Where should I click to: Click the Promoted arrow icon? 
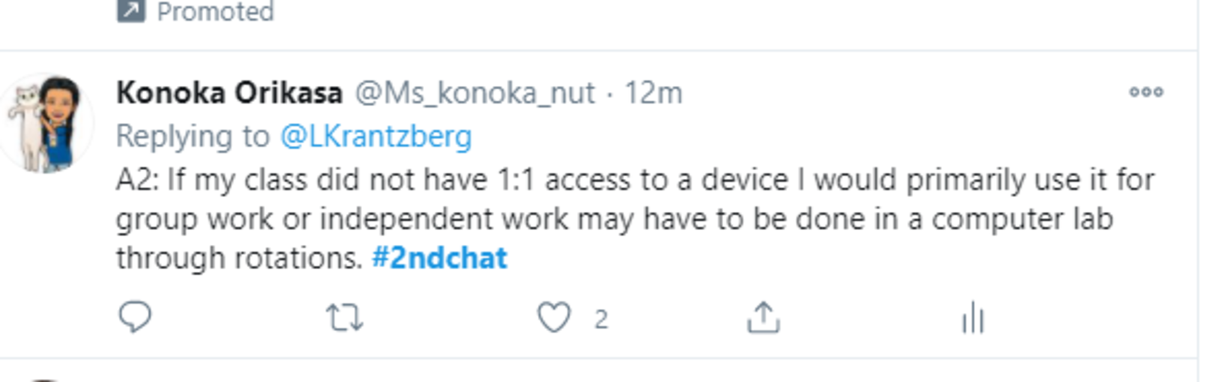pos(131,11)
